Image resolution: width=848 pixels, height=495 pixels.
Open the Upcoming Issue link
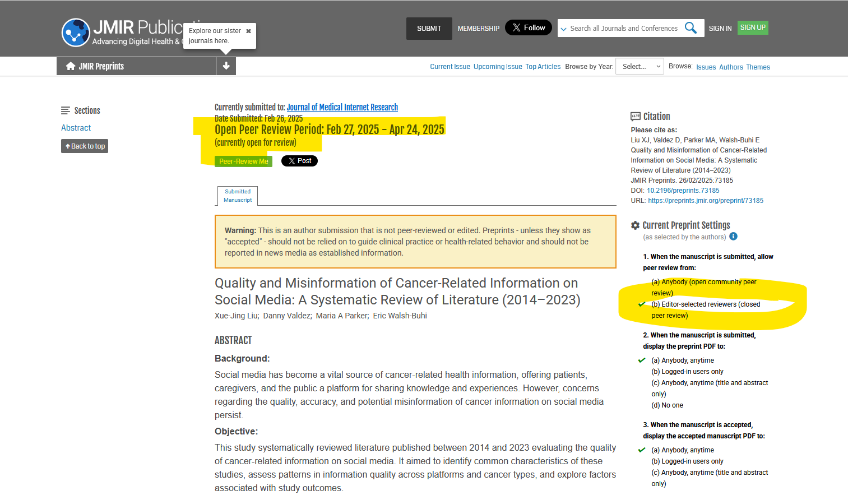pyautogui.click(x=498, y=67)
